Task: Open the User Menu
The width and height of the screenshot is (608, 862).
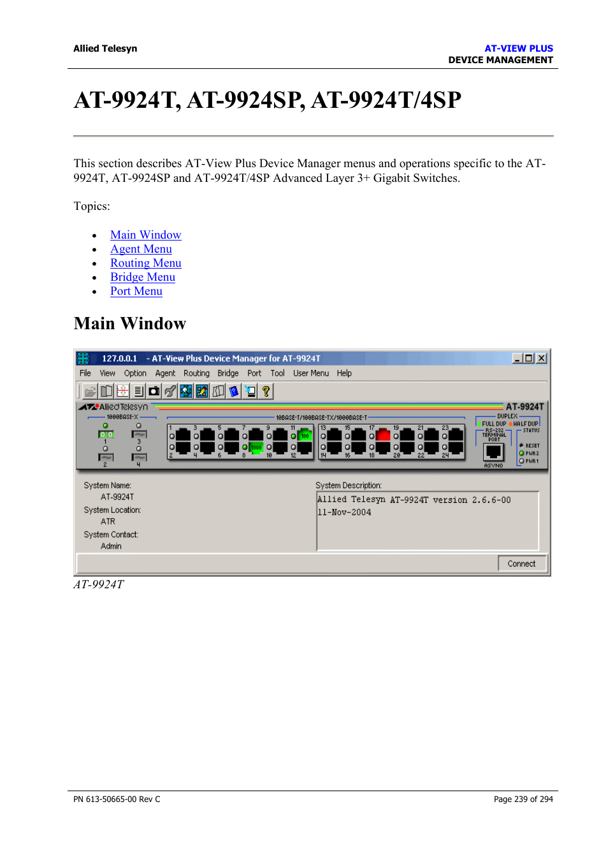Action: (310, 373)
